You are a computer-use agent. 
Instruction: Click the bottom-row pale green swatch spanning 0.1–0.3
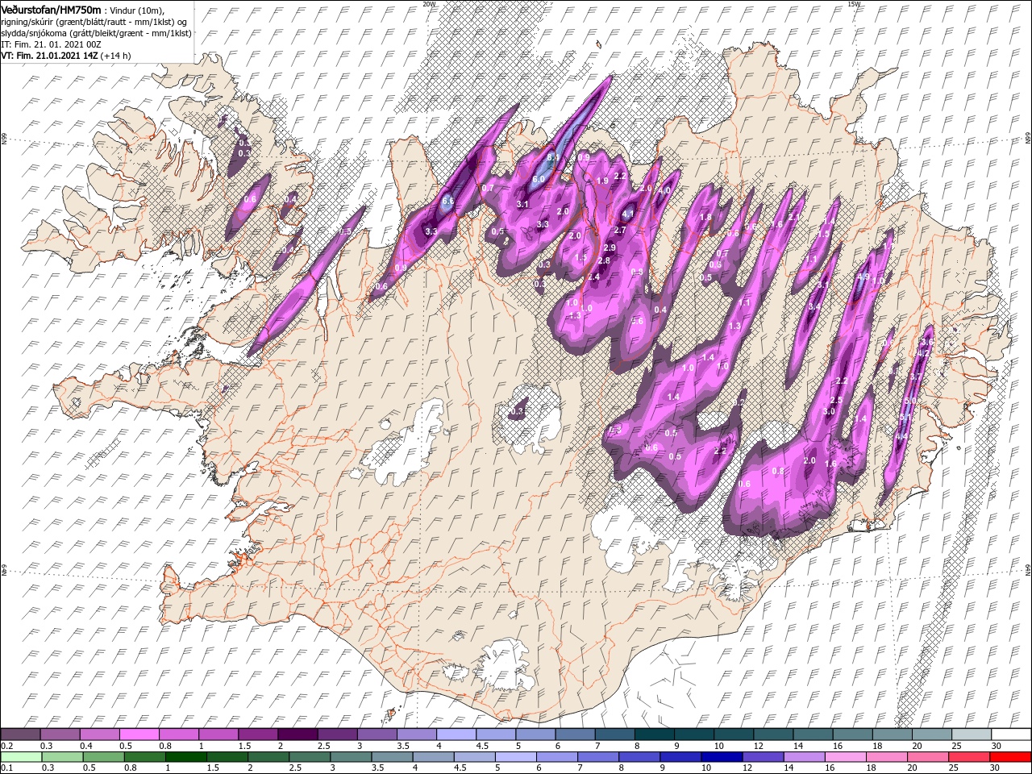[x=22, y=757]
